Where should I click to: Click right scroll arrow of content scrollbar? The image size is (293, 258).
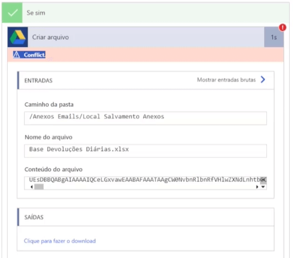(x=257, y=187)
